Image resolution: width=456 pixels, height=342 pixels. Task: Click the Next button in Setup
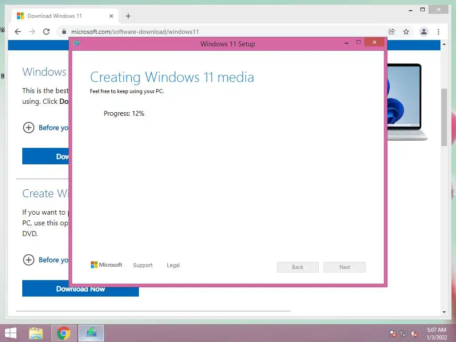345,267
